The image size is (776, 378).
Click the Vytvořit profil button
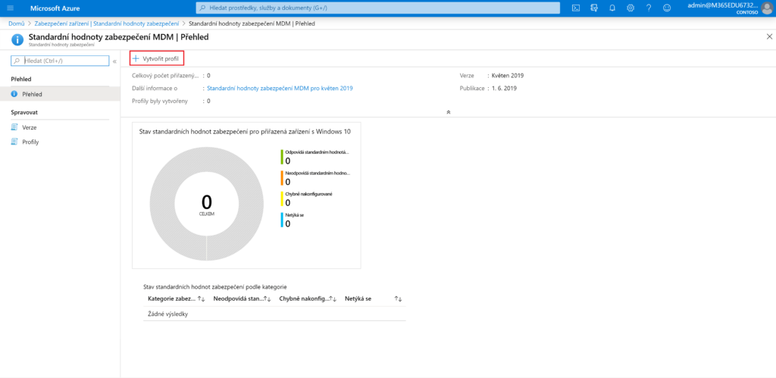point(157,58)
